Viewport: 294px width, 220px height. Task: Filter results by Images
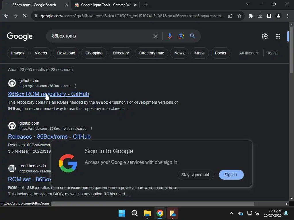[x=18, y=53]
